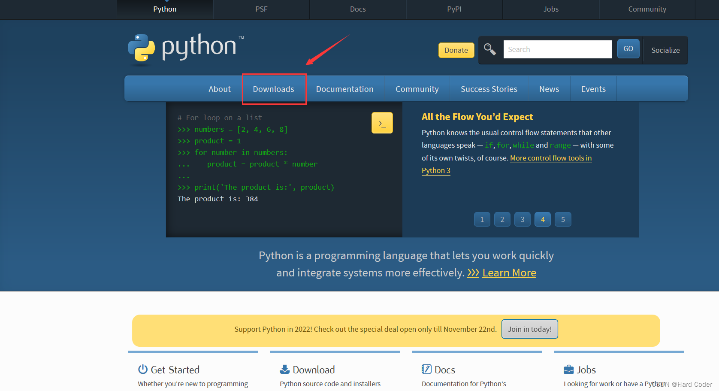Click the Download arrow icon
Screen dimensions: 719x391
click(284, 369)
